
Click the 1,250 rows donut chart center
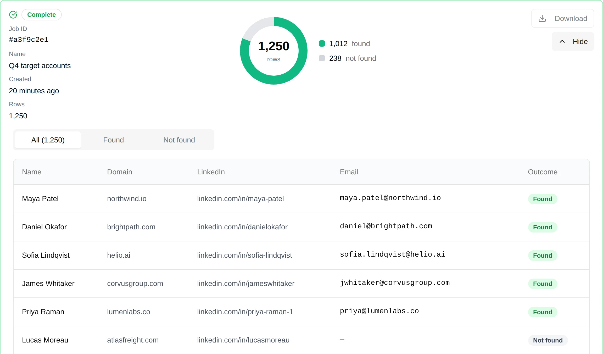(274, 51)
